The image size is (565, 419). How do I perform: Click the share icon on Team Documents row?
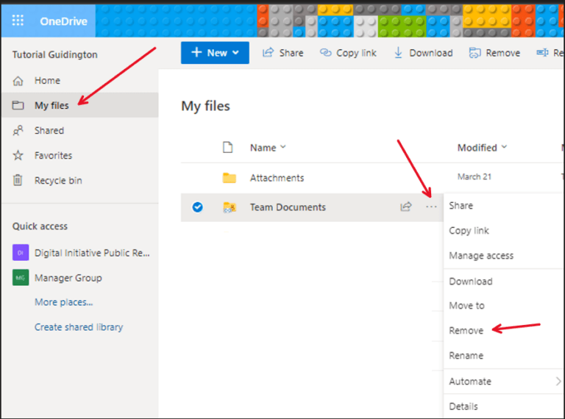[405, 207]
